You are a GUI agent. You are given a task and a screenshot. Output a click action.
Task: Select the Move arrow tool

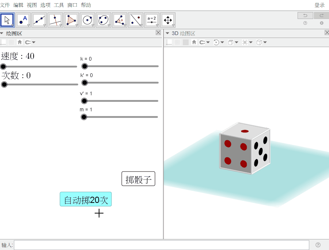7,20
